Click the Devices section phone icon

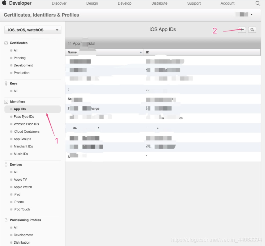(x=6, y=165)
